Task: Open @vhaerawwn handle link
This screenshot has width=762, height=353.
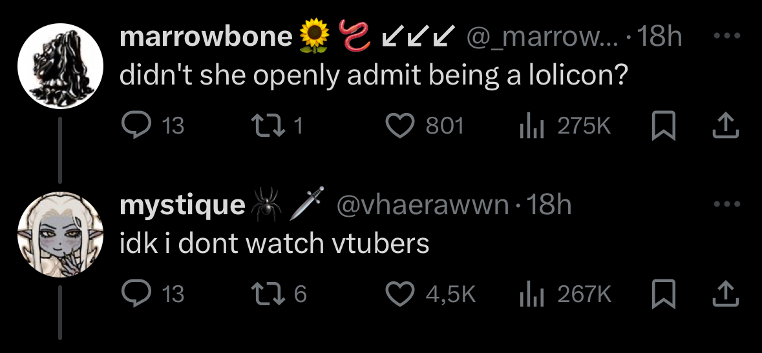Action: coord(422,206)
